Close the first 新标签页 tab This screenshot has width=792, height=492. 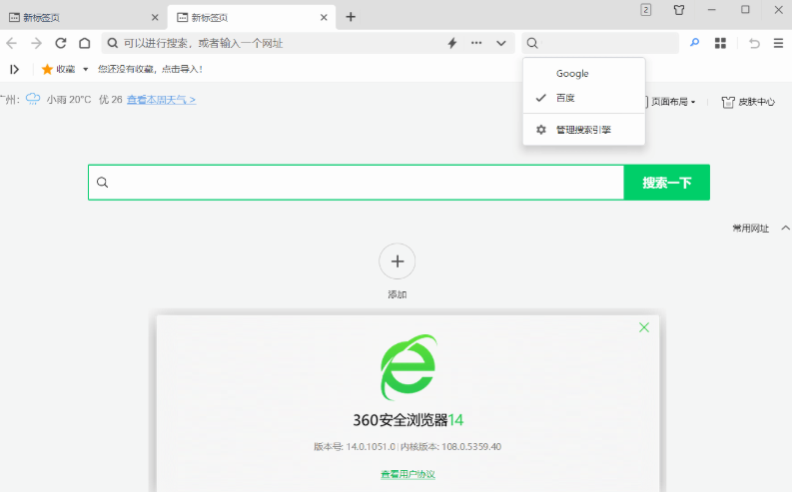(155, 18)
